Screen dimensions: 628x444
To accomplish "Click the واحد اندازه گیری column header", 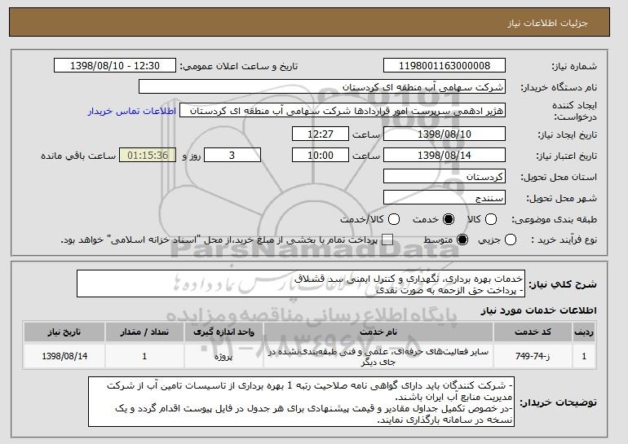I will pos(224,332).
